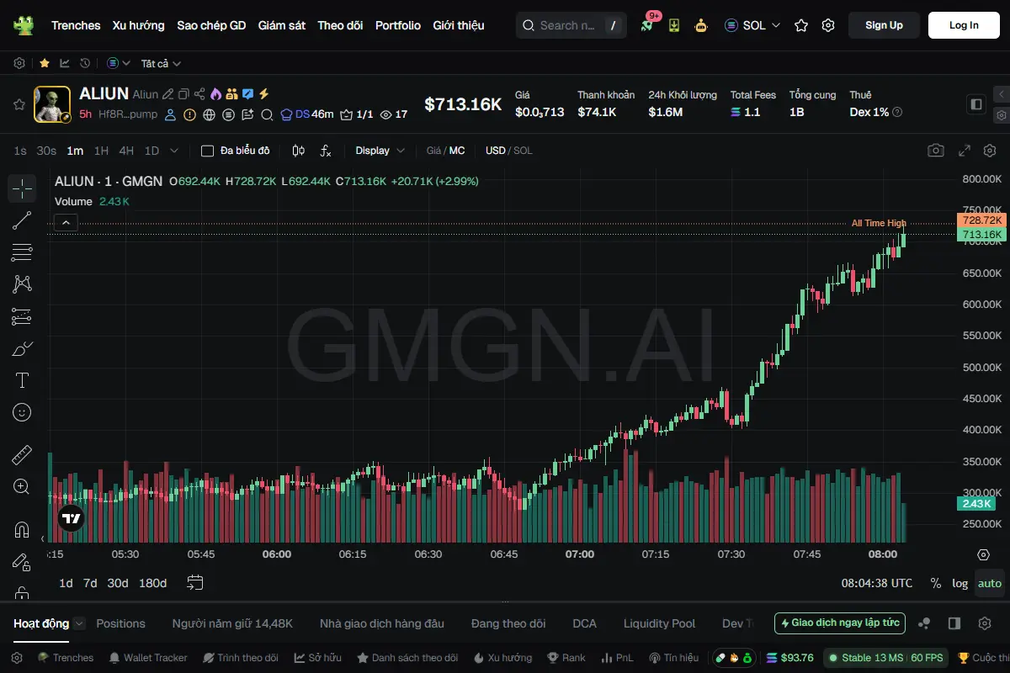Enable the Đa biểu đồ checkbox
Image resolution: width=1010 pixels, height=673 pixels.
click(x=207, y=151)
